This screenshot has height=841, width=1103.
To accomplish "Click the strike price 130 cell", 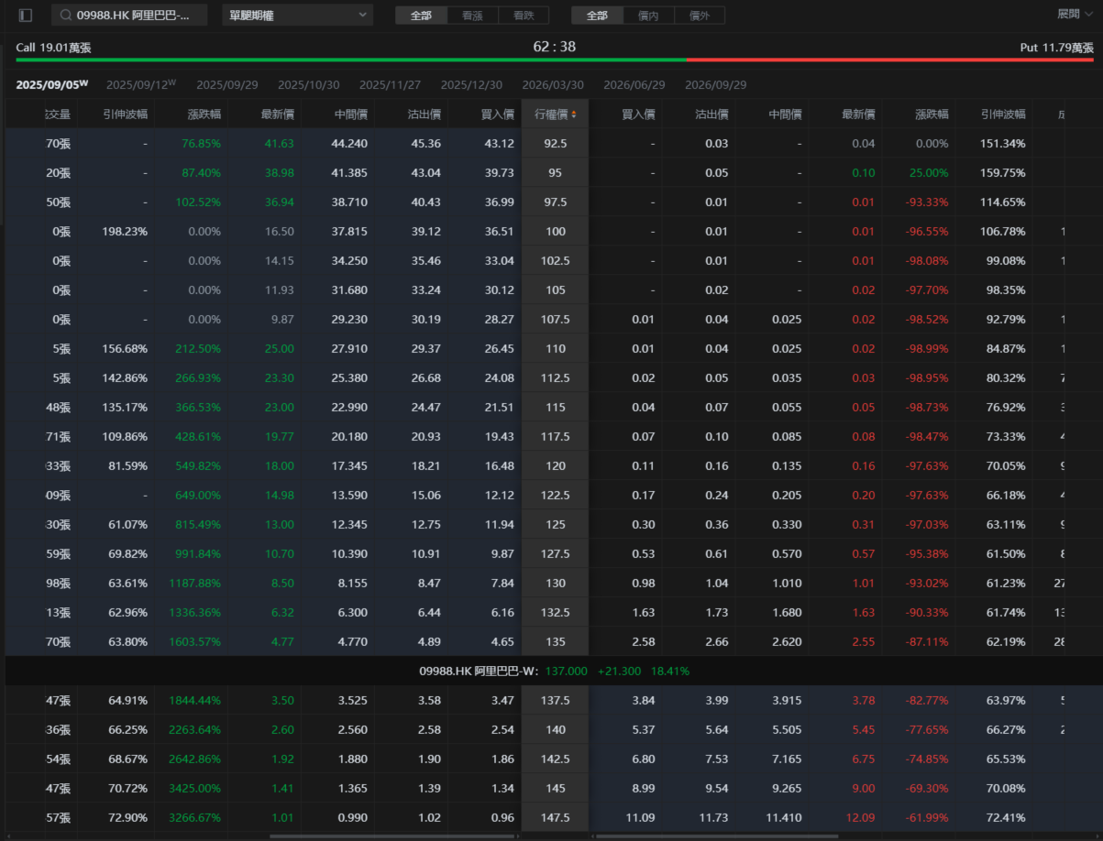I will click(x=556, y=584).
